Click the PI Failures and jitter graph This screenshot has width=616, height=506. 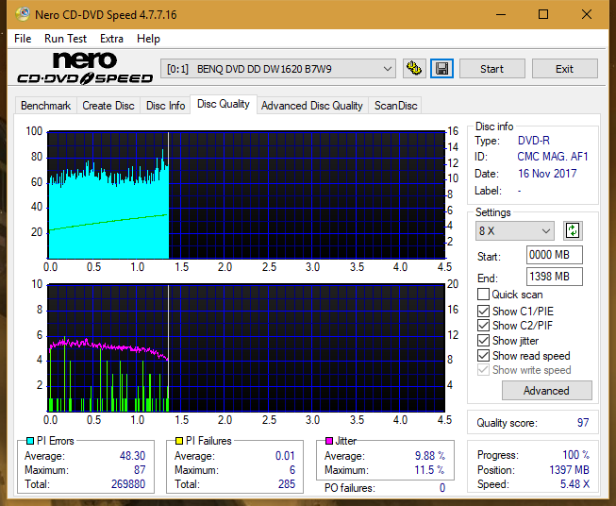pyautogui.click(x=246, y=347)
